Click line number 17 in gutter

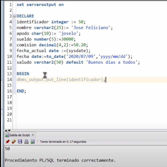click(10, 97)
